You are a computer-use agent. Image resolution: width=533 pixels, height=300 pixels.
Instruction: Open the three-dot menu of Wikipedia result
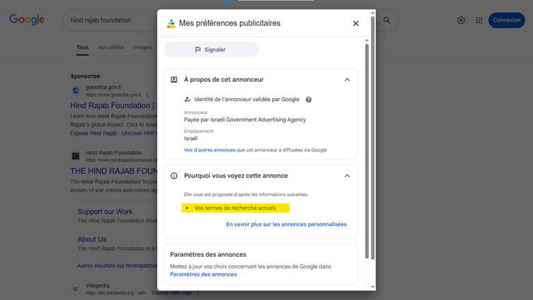(x=198, y=293)
